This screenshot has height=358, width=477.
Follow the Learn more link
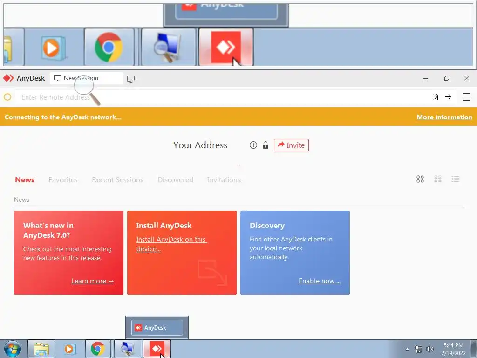(x=93, y=281)
